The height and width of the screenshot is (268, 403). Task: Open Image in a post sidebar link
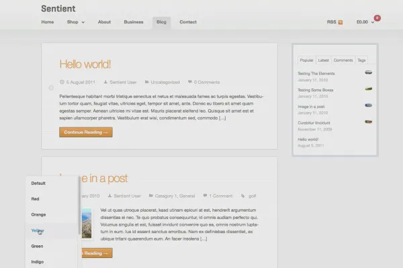click(311, 107)
